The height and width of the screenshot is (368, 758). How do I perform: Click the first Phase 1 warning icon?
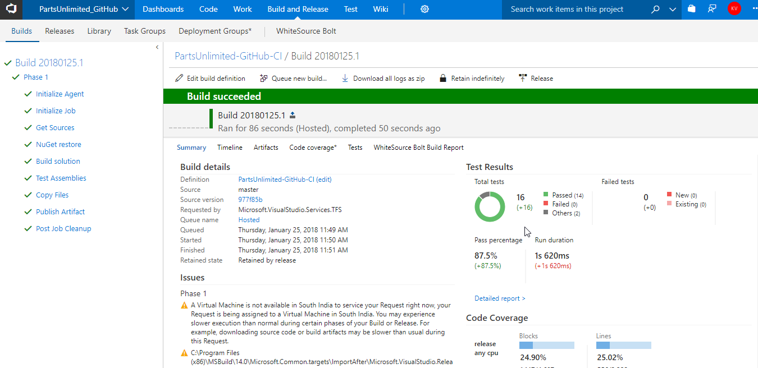pos(184,306)
